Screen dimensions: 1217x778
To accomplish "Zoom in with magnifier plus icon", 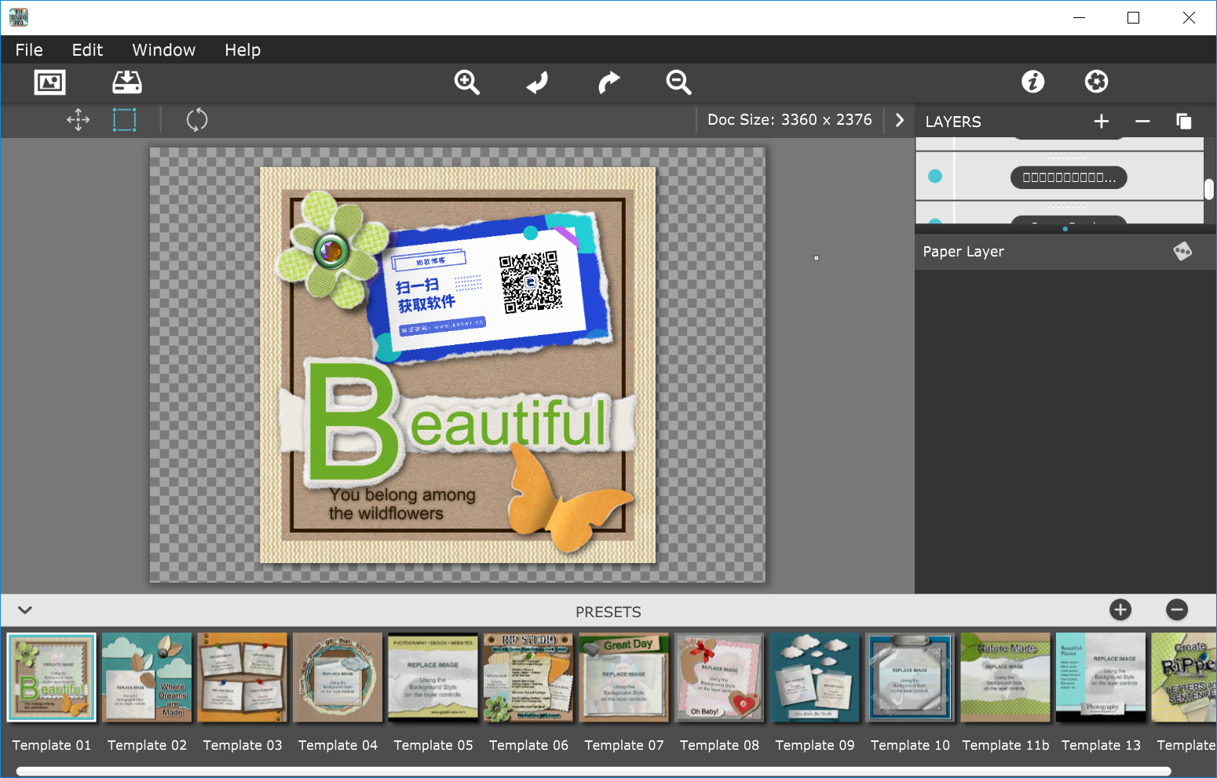I will [467, 82].
